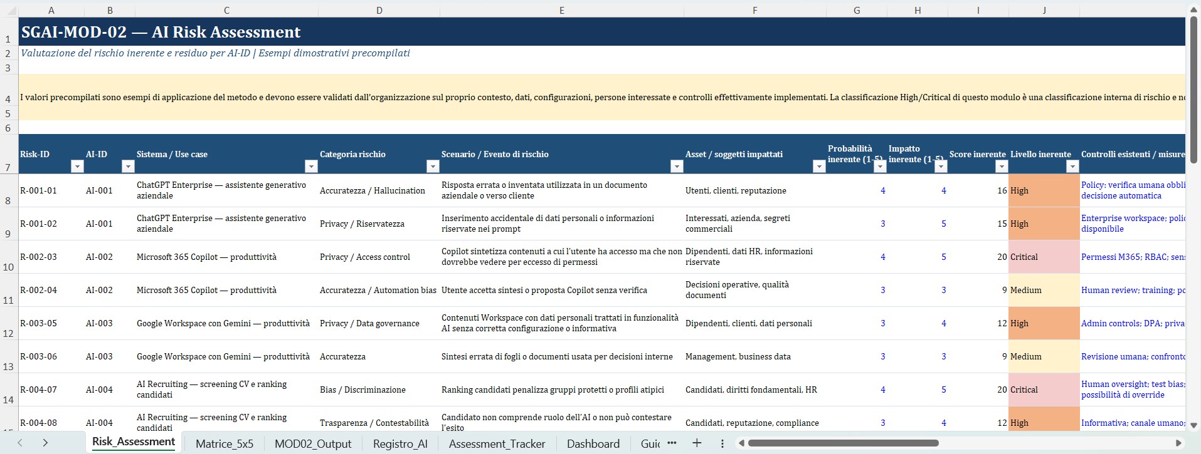This screenshot has width=1201, height=454.
Task: Click score 16 in row R-001-01
Action: [x=978, y=190]
